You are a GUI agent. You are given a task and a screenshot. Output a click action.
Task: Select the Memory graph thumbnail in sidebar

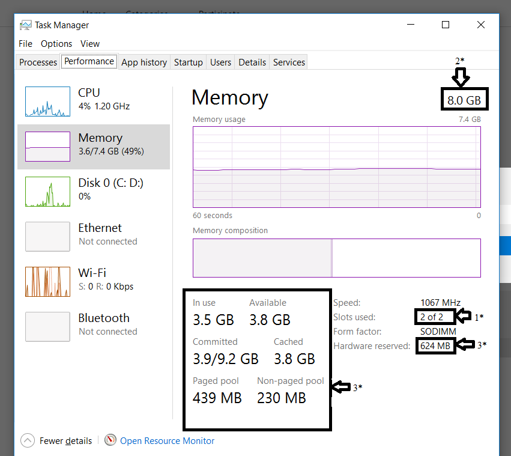pos(48,147)
